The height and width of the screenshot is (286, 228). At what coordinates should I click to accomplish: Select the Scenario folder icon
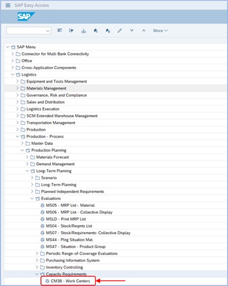38,178
